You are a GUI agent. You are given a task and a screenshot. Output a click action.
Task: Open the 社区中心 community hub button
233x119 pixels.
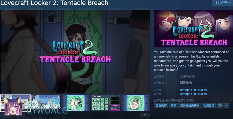223,3
